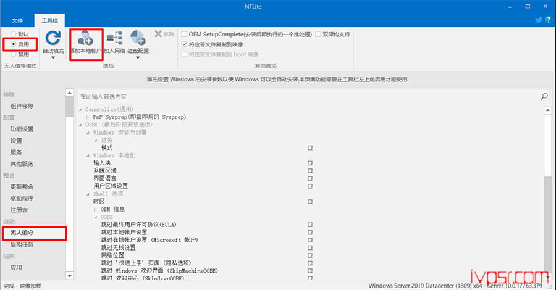Screen dimensions: 556x290
Task: Click the edit icon for 用户区域设置 row
Action: [x=310, y=186]
